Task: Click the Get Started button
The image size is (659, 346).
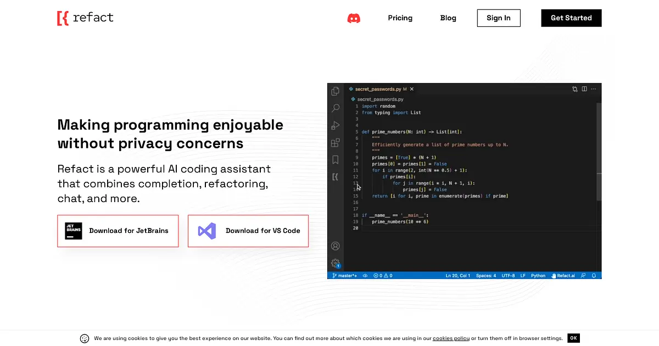Action: pos(571,18)
